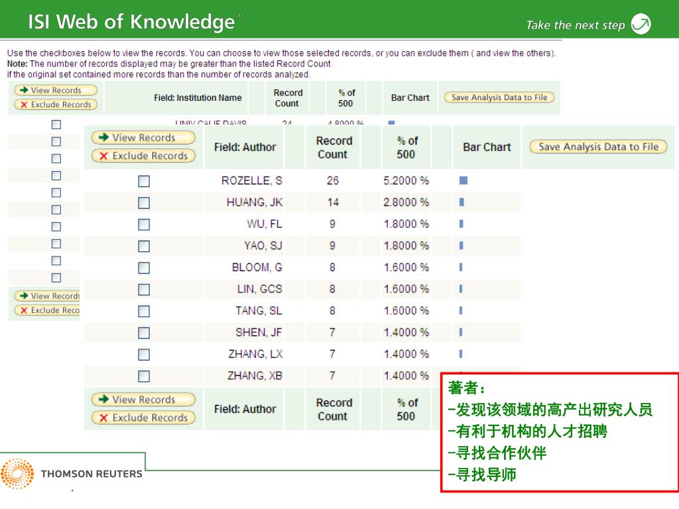The height and width of the screenshot is (509, 679).
Task: Toggle the ZHANG, LX checkbox
Action: click(144, 355)
